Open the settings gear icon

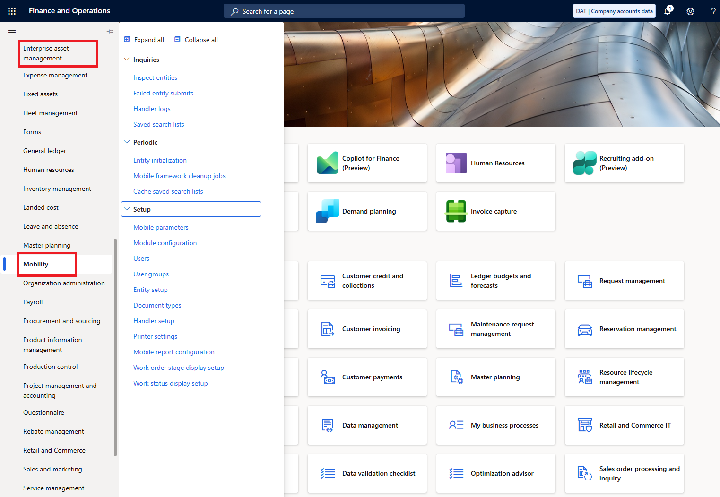pos(690,11)
